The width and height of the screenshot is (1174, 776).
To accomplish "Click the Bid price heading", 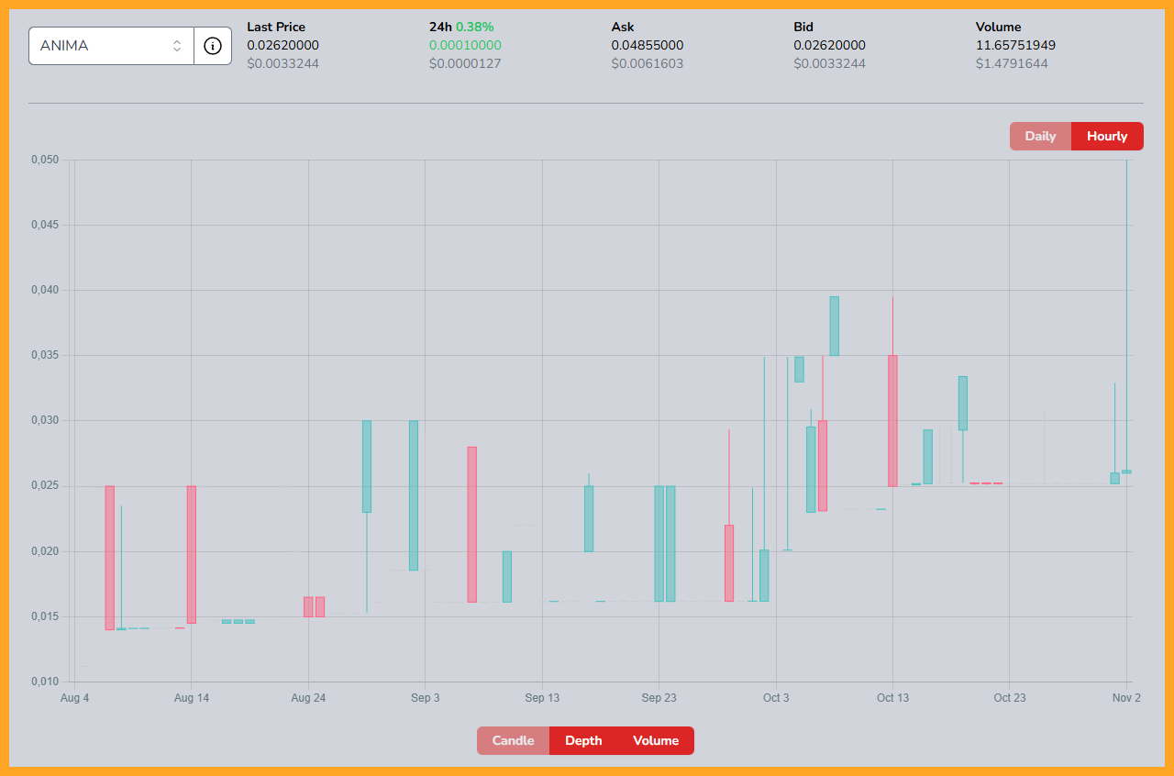I will tap(803, 27).
